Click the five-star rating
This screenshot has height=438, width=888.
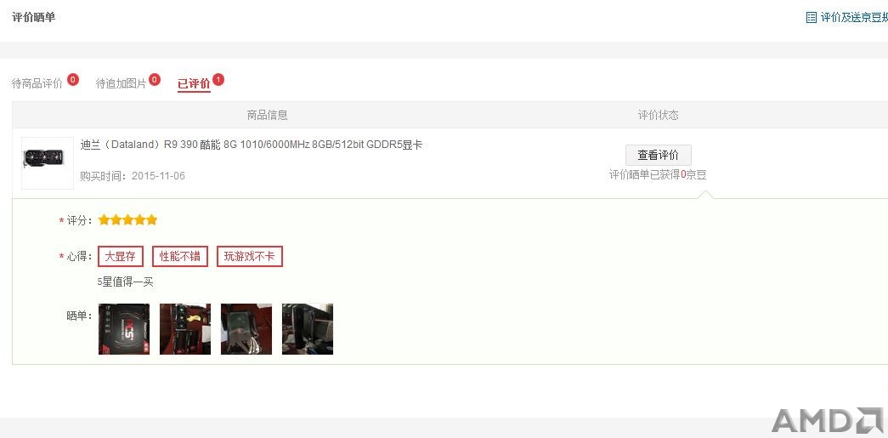pos(127,219)
